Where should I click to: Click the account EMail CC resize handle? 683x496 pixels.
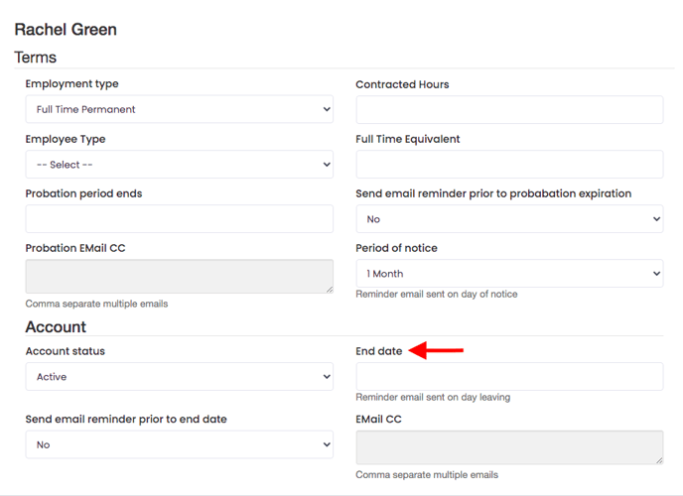coord(658,459)
